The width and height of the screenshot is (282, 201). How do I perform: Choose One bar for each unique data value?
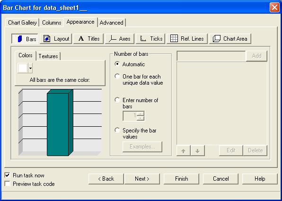pyautogui.click(x=117, y=76)
